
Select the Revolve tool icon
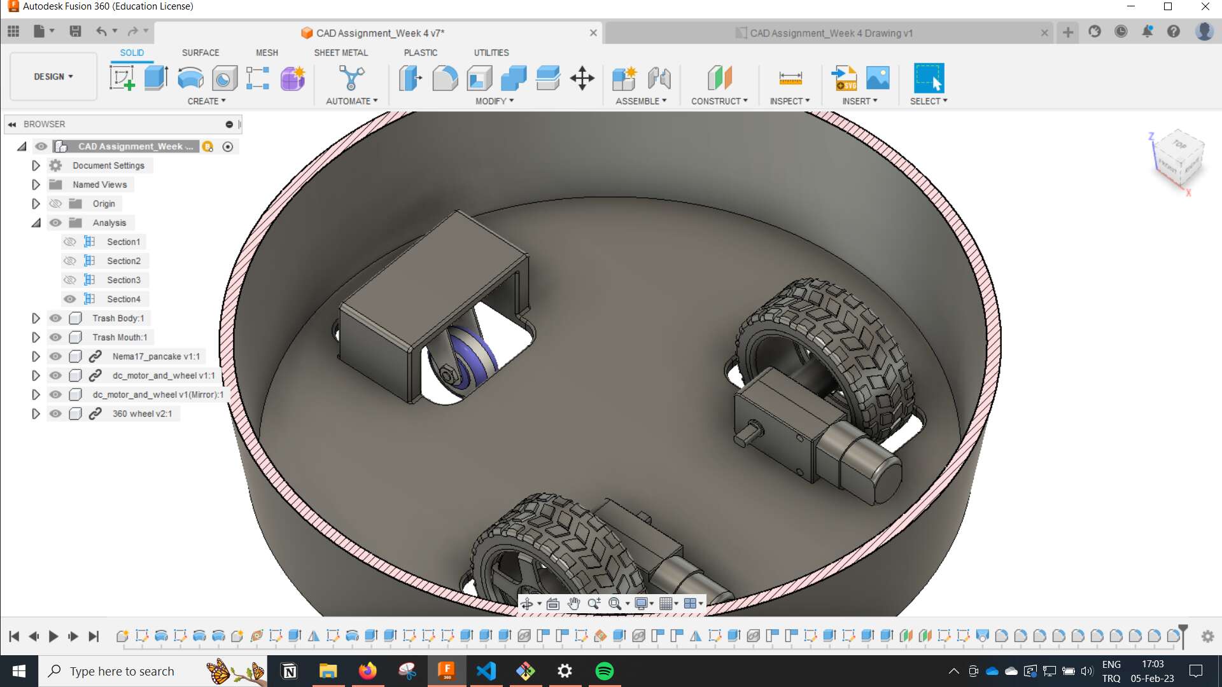(x=190, y=78)
